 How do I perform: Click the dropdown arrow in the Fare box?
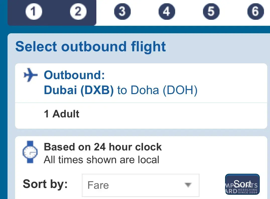click(x=188, y=185)
